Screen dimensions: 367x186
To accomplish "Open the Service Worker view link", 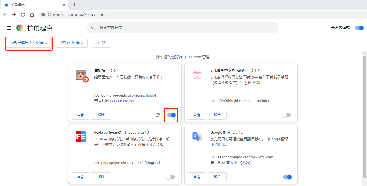I will (x=122, y=101).
